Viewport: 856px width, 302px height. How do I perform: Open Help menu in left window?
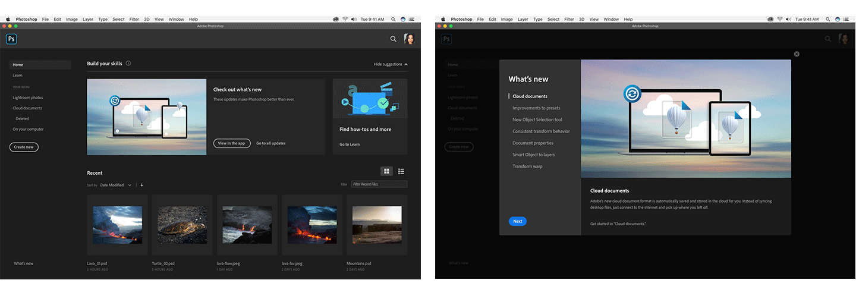[193, 19]
